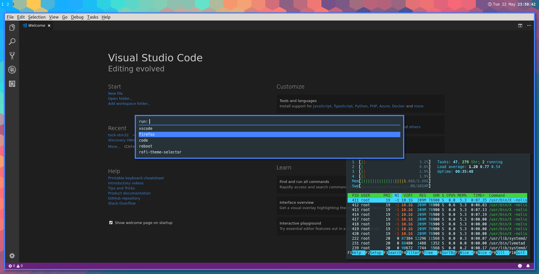
Task: Open the editor More Actions ellipsis
Action: tap(529, 26)
